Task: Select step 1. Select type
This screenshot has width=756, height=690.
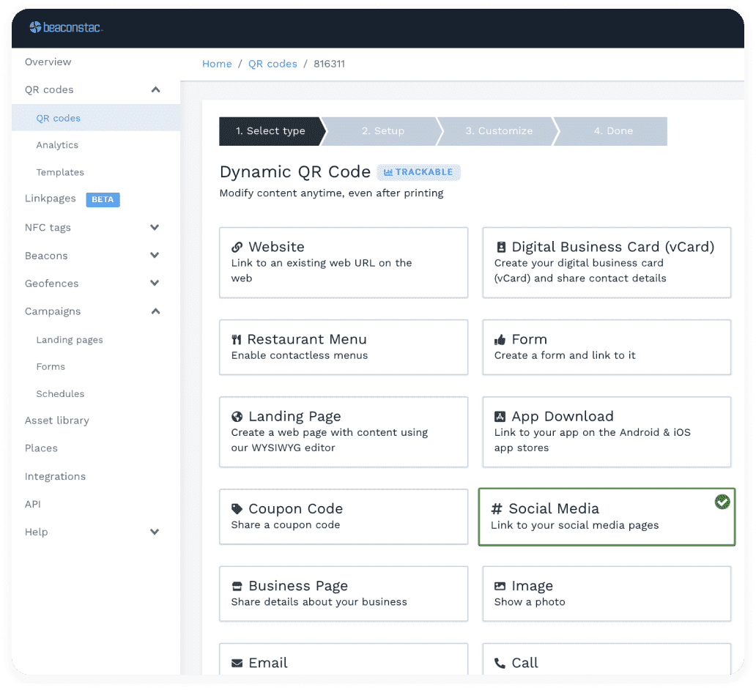Action: 270,131
